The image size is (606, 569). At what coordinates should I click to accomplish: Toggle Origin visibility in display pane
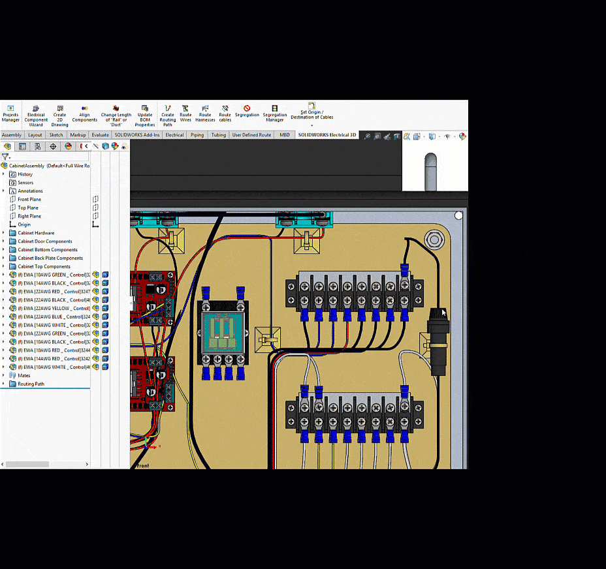pos(95,225)
